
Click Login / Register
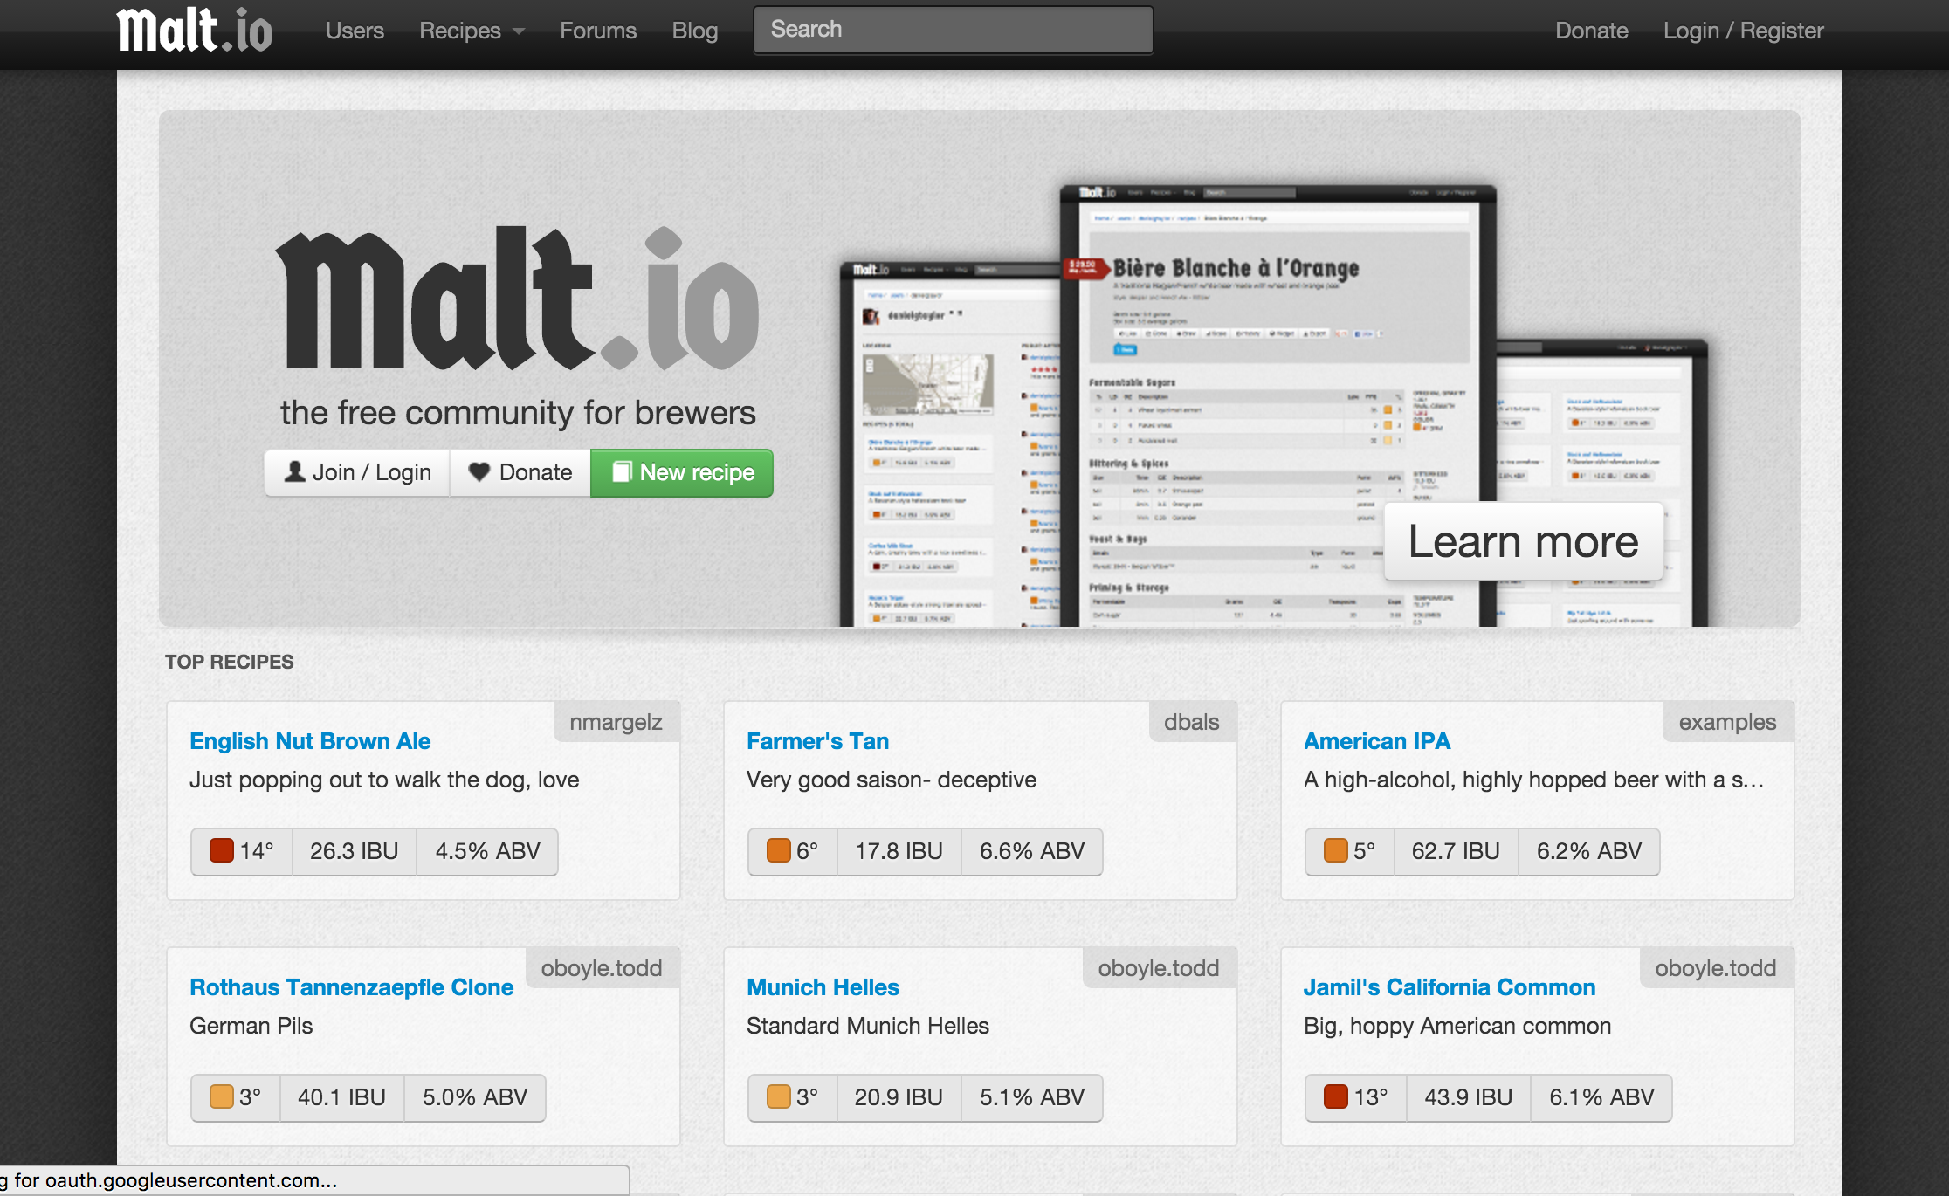tap(1743, 30)
